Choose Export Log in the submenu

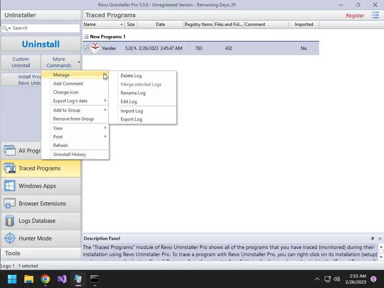pos(131,119)
